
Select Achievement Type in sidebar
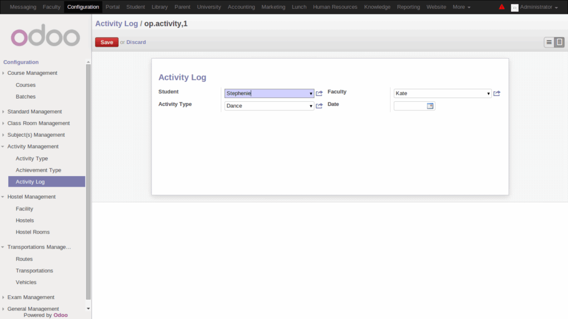point(38,170)
